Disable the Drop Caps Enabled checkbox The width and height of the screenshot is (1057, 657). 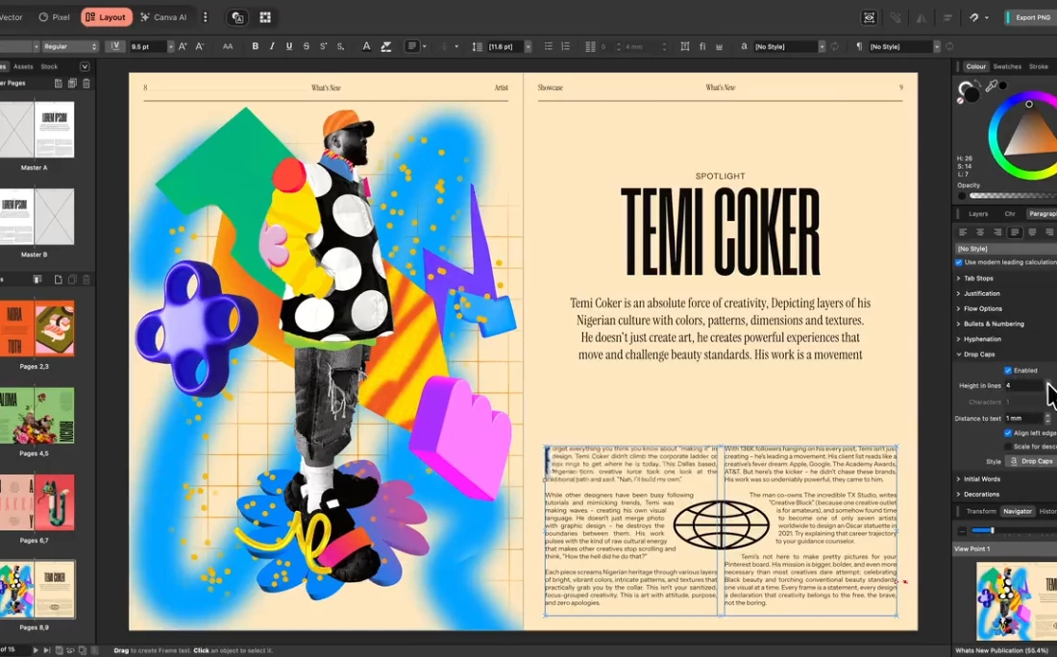[x=1008, y=370]
